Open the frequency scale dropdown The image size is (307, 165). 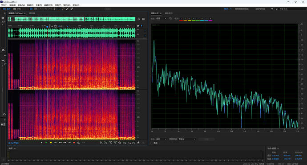pyautogui.click(x=161, y=18)
